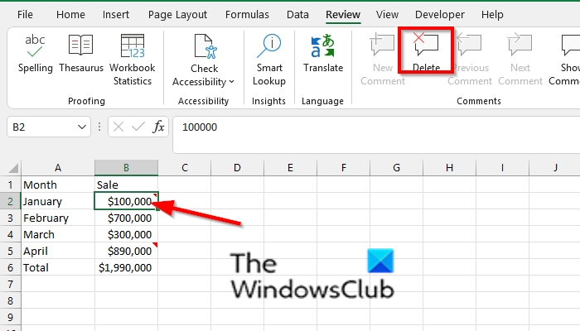Viewport: 580px width, 331px height.
Task: Select row 1 header
Action: [x=10, y=185]
